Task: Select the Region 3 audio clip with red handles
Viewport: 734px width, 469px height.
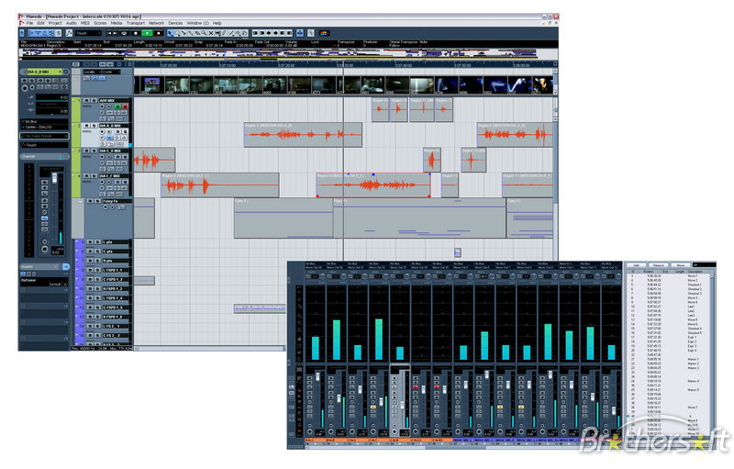Action: 373,184
